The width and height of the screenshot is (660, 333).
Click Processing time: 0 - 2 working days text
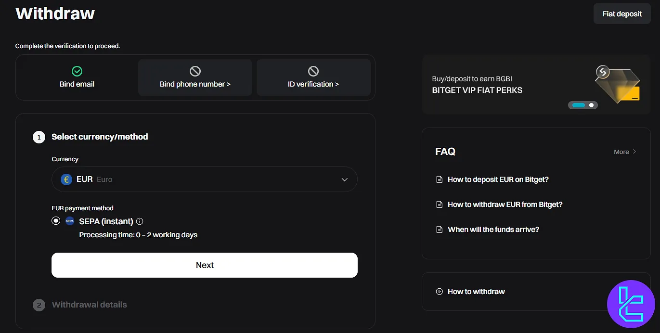tap(138, 235)
